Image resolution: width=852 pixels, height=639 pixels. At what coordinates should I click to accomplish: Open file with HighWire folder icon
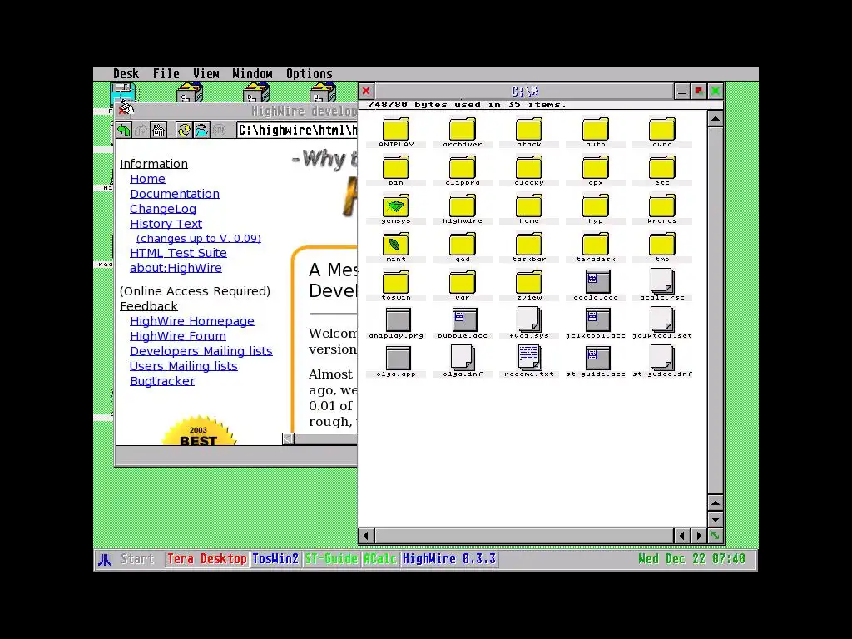[201, 131]
